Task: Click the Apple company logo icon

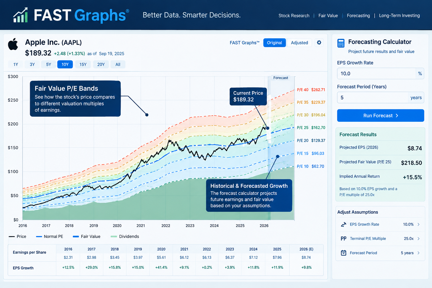Action: coord(13,44)
